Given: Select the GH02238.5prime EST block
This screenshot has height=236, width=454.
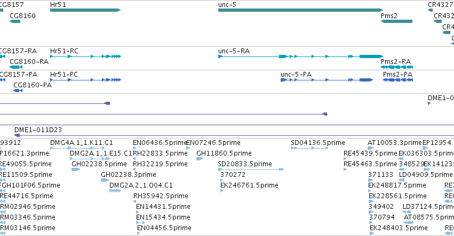Looking at the screenshot, I should [76, 169].
